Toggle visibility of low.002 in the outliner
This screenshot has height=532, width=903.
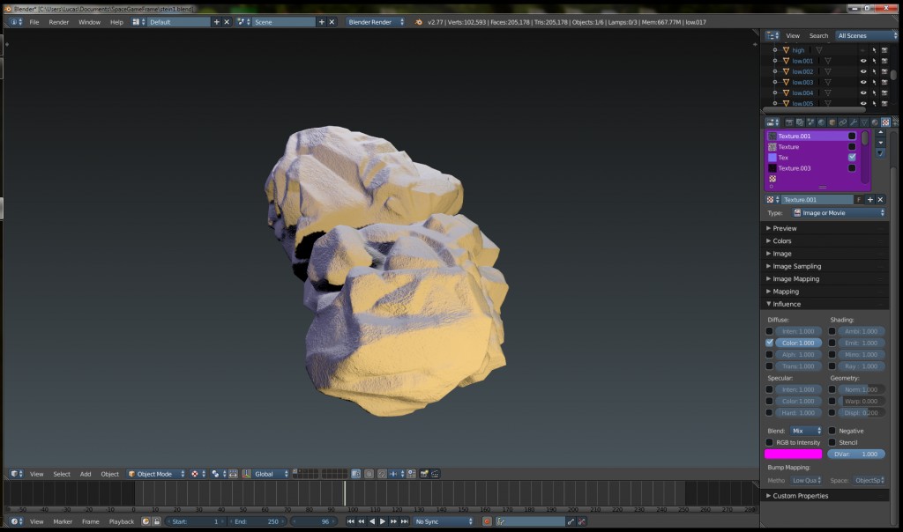(863, 71)
